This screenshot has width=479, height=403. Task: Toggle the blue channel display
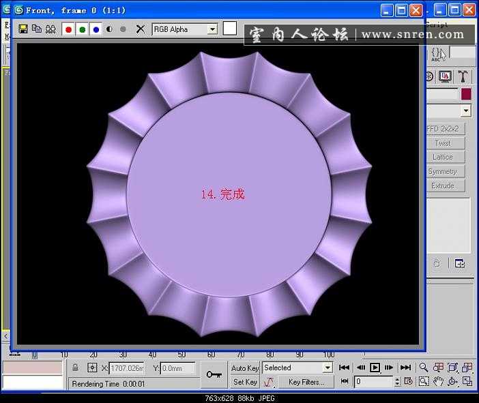tap(96, 29)
